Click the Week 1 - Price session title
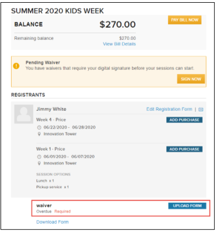The width and height of the screenshot is (217, 231). (x=51, y=149)
